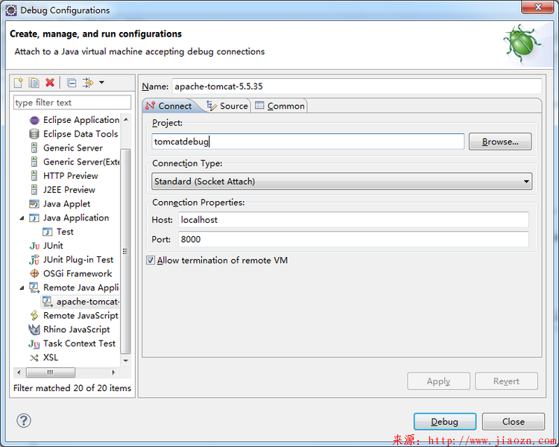Click the Revert button
This screenshot has height=447, width=559.
[506, 381]
